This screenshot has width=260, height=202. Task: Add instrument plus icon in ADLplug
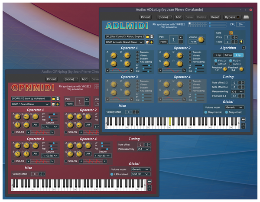[152, 42]
